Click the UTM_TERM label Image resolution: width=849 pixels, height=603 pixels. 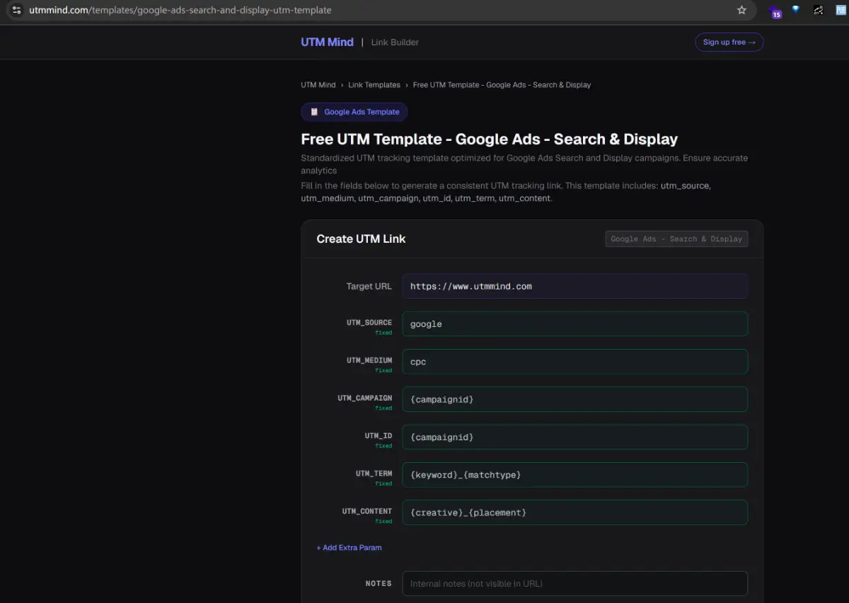374,473
